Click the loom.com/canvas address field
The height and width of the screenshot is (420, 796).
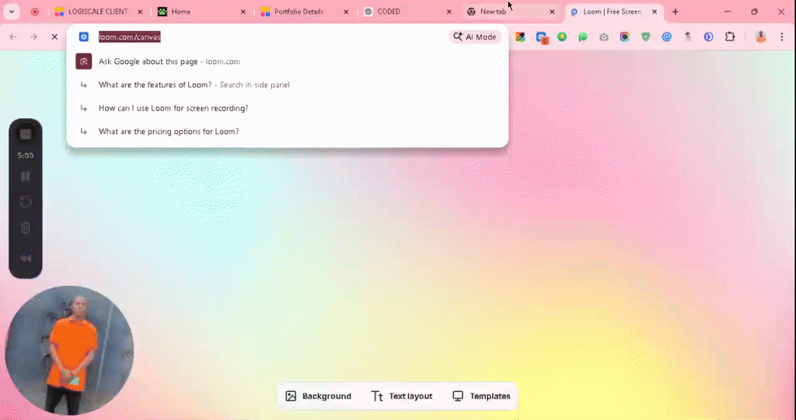coord(130,37)
